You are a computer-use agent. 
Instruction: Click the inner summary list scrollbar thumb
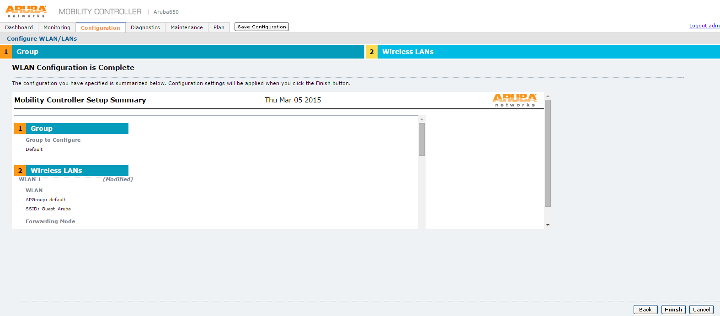coord(421,139)
